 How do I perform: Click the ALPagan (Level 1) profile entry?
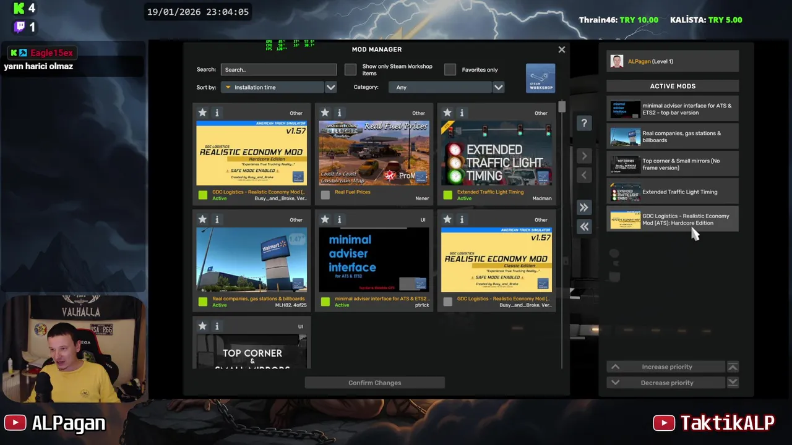[673, 61]
